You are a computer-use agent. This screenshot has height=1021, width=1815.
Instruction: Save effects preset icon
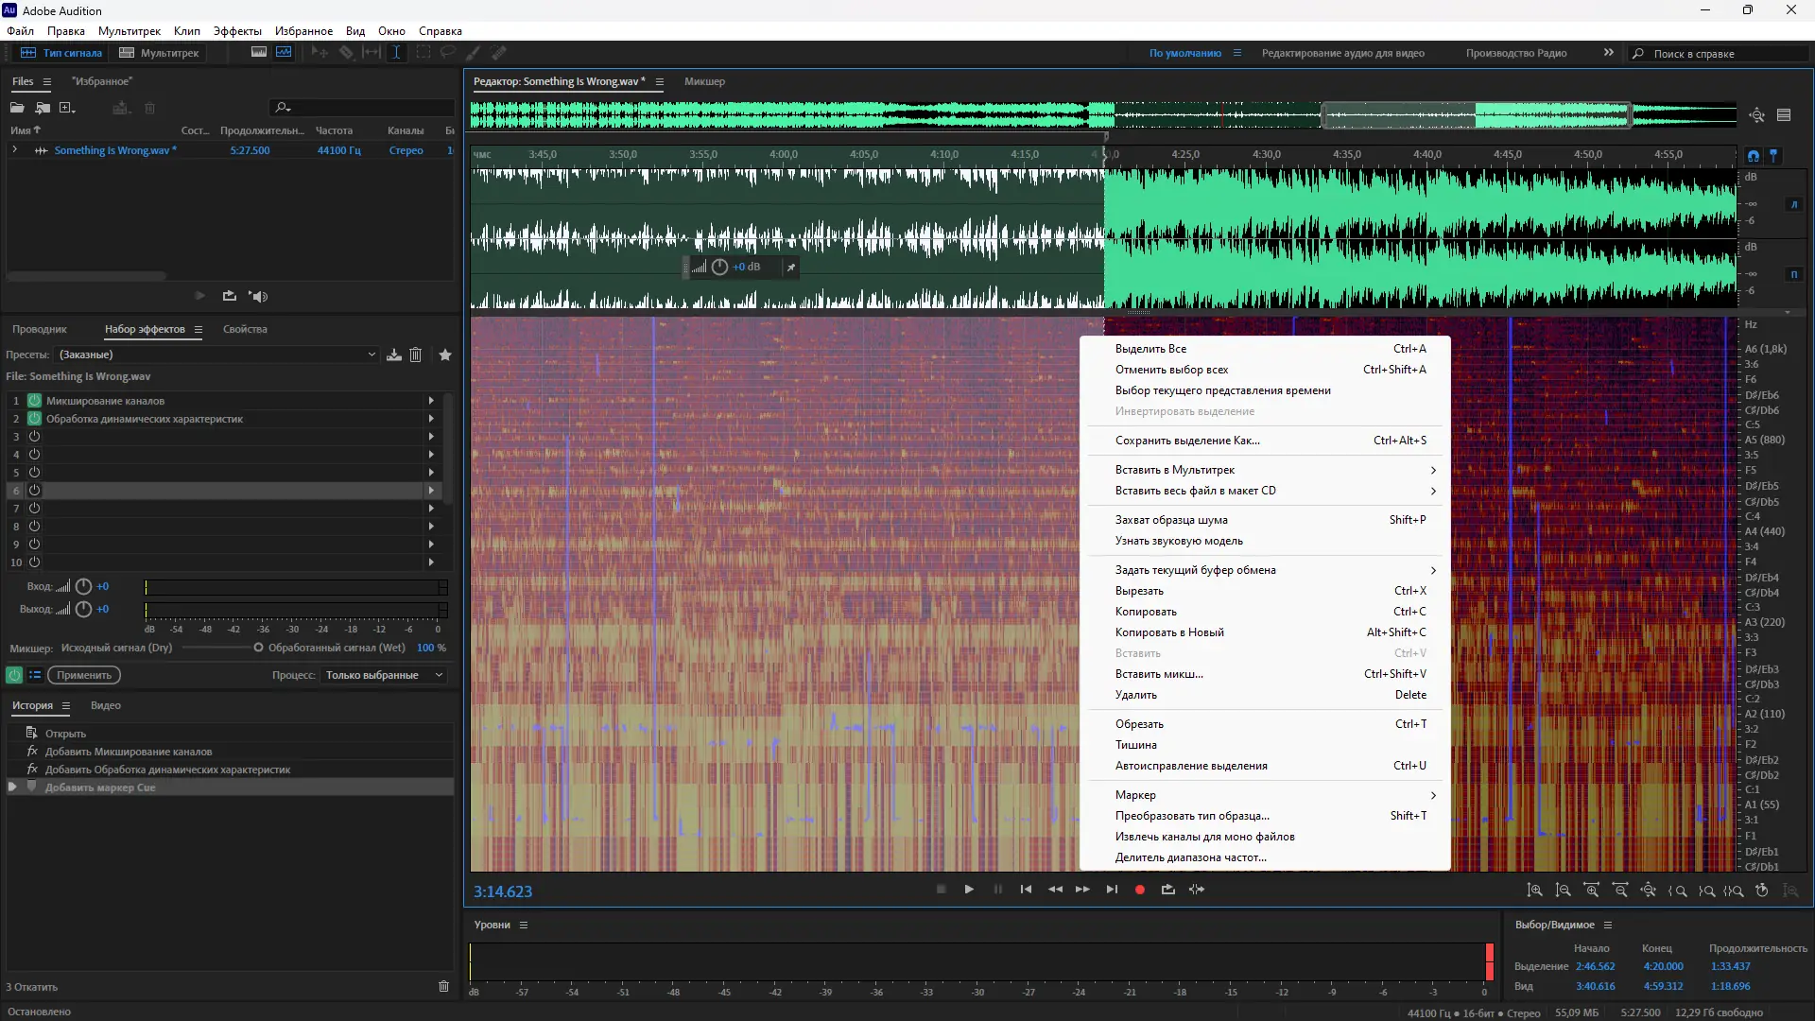394,355
